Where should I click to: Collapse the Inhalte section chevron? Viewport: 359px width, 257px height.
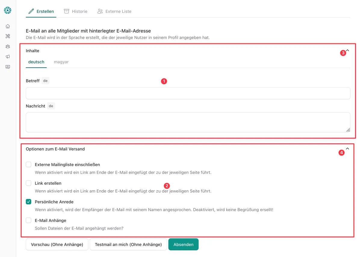pyautogui.click(x=348, y=50)
